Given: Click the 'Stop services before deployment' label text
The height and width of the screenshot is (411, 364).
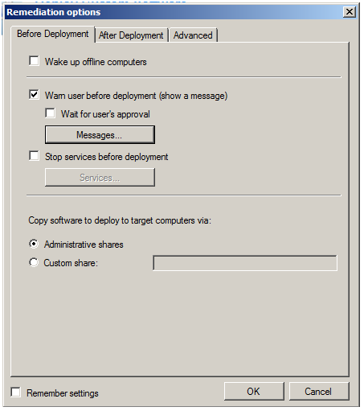Looking at the screenshot, I should 107,157.
